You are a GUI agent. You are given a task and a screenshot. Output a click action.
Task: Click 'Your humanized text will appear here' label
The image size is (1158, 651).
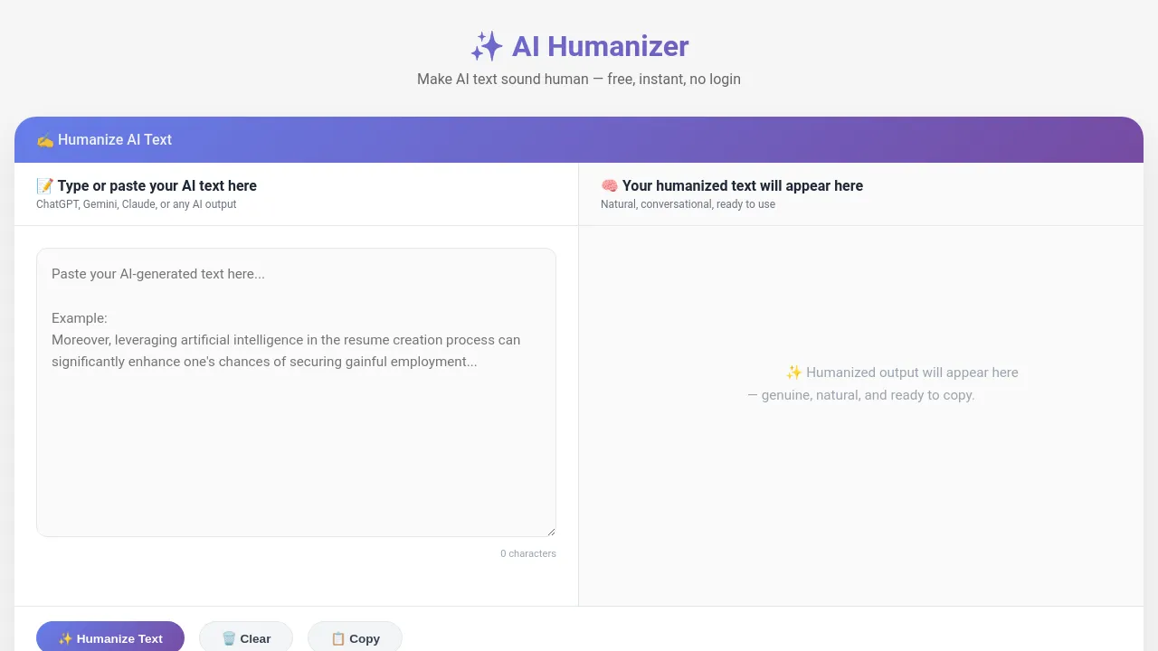pos(743,185)
